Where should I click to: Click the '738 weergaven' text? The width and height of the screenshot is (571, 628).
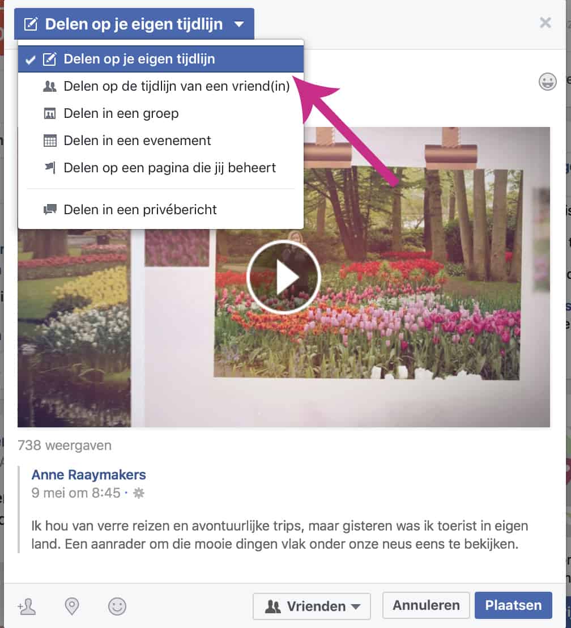click(x=65, y=445)
